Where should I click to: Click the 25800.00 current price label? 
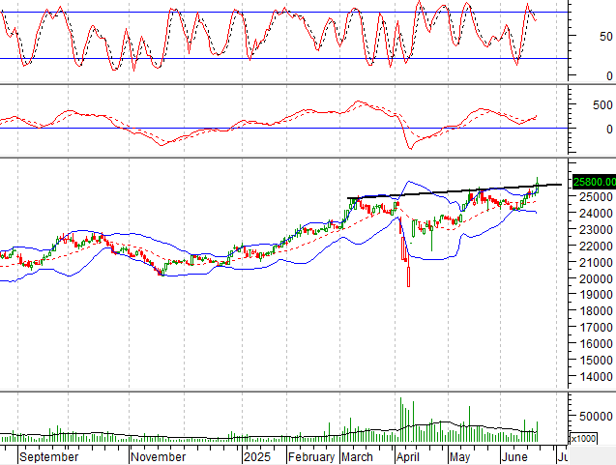coord(594,181)
